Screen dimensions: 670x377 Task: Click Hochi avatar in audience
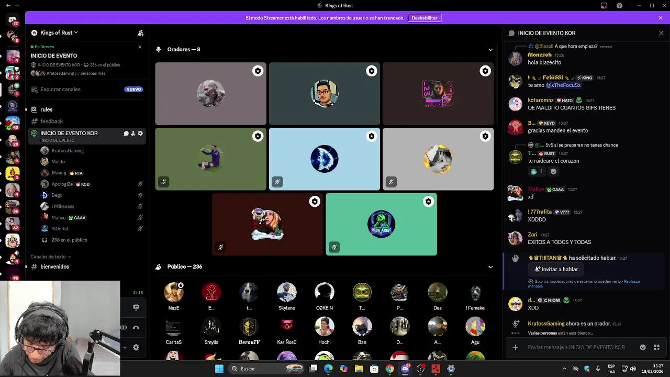click(325, 326)
